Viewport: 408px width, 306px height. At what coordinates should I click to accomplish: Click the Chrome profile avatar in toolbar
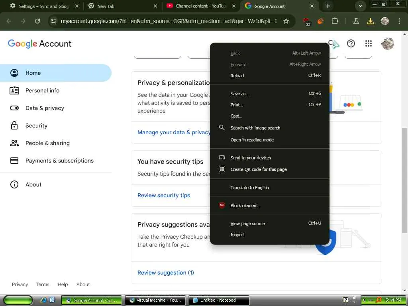pos(384,21)
